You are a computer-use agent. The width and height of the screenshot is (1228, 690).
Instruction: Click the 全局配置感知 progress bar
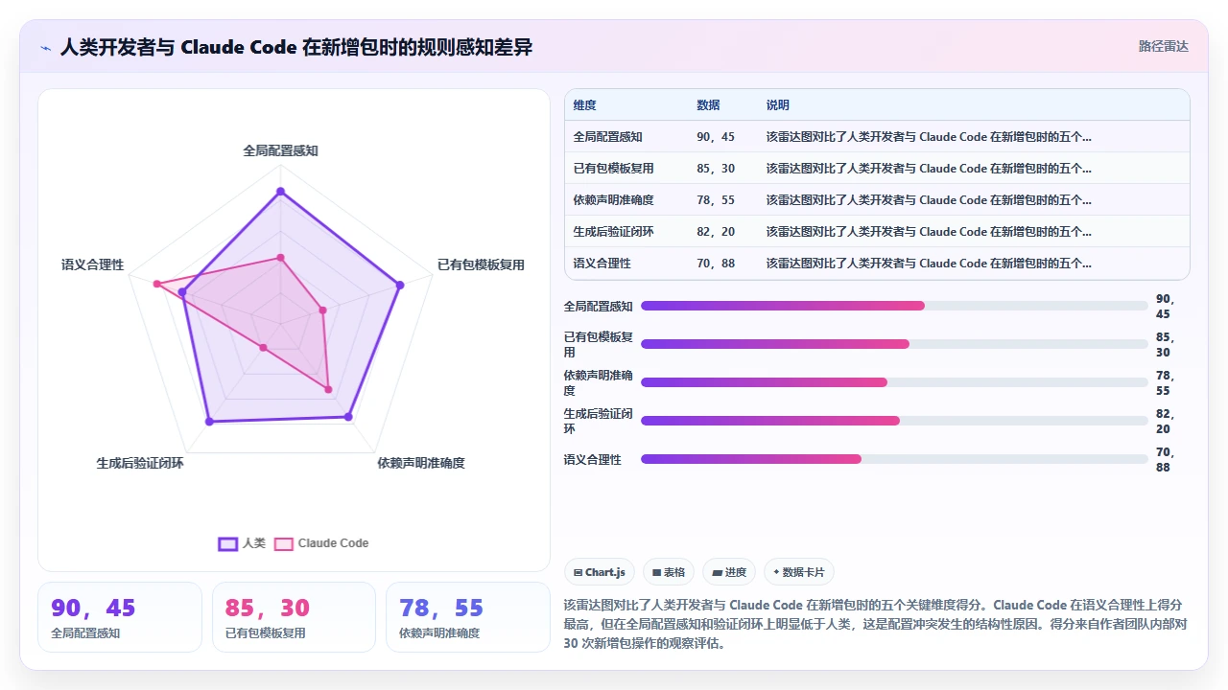coord(894,306)
